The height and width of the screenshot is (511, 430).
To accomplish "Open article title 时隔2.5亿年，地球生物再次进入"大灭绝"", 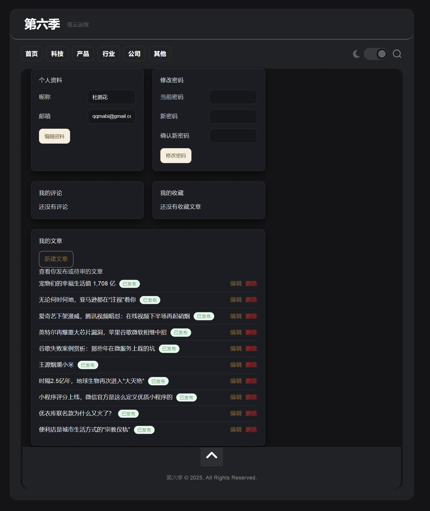I will (x=92, y=381).
